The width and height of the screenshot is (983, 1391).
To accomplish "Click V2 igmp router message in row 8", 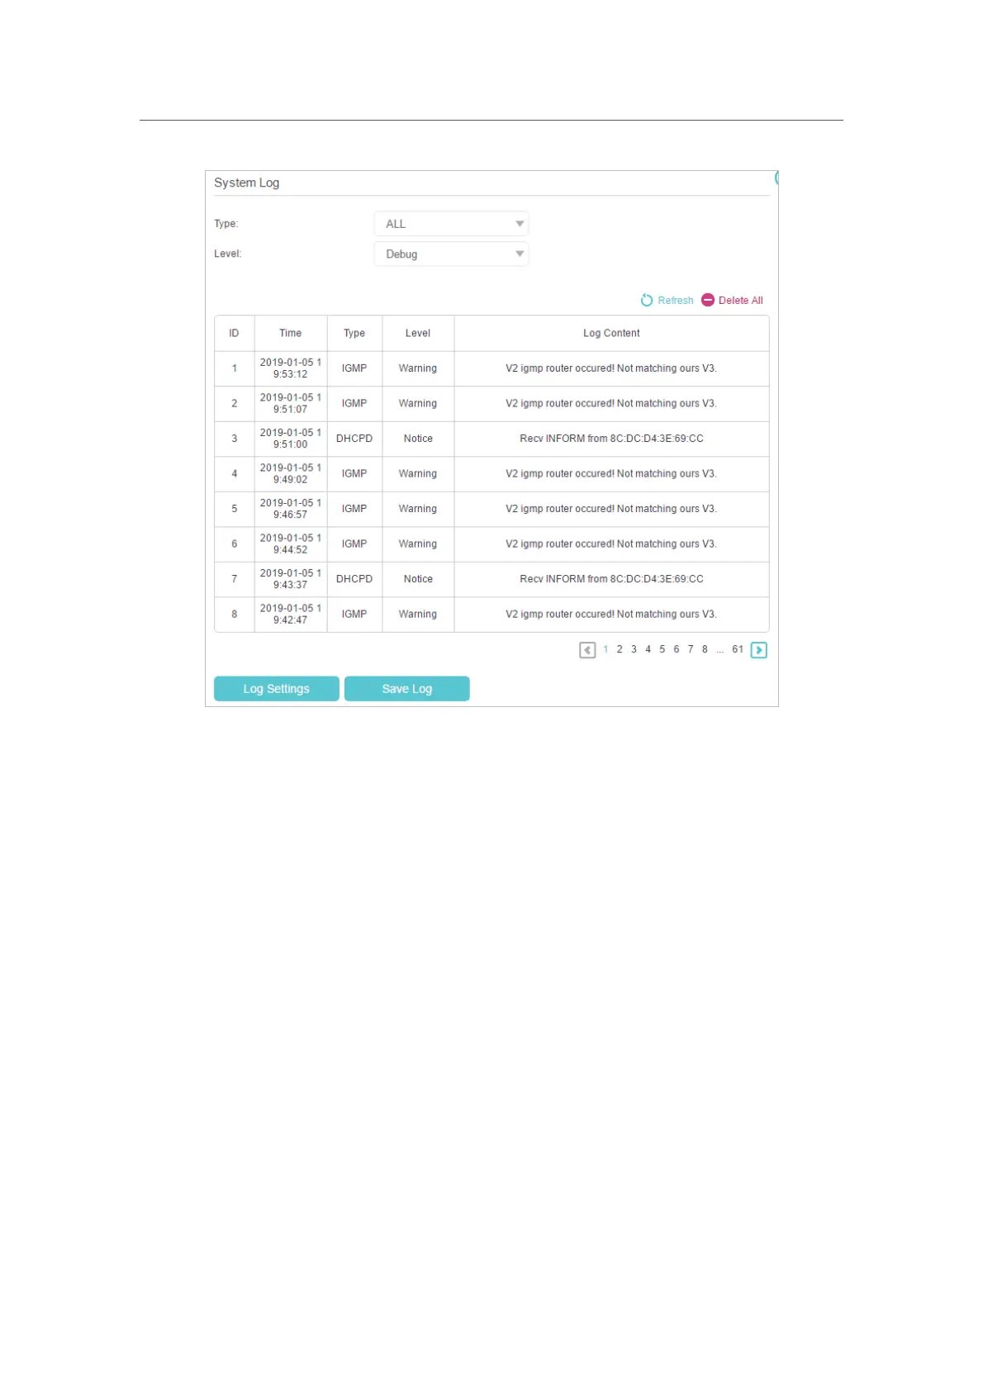I will 611,615.
